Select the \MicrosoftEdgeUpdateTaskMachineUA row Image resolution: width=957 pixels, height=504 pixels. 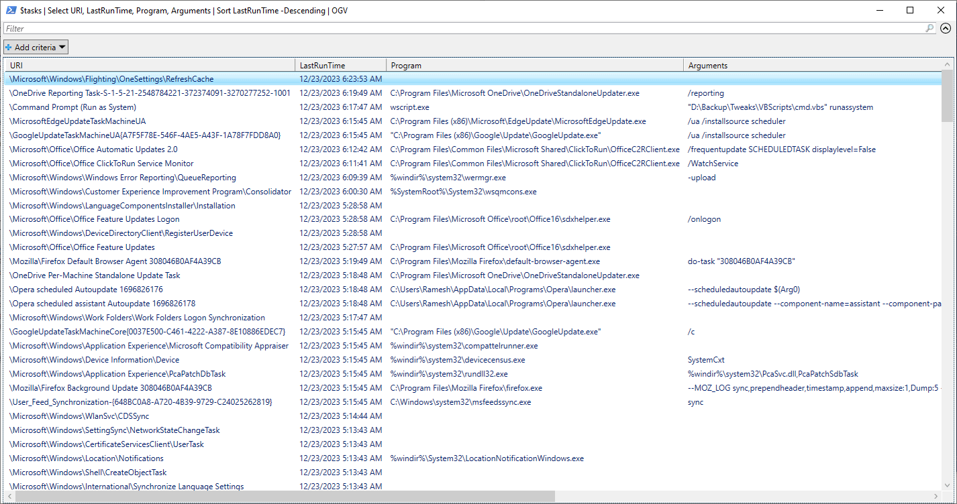(x=473, y=121)
